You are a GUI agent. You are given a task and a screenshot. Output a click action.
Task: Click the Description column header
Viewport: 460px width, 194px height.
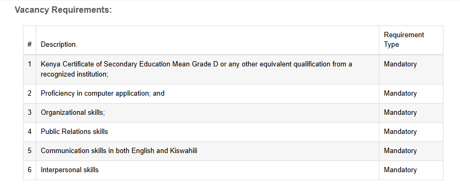pos(59,45)
